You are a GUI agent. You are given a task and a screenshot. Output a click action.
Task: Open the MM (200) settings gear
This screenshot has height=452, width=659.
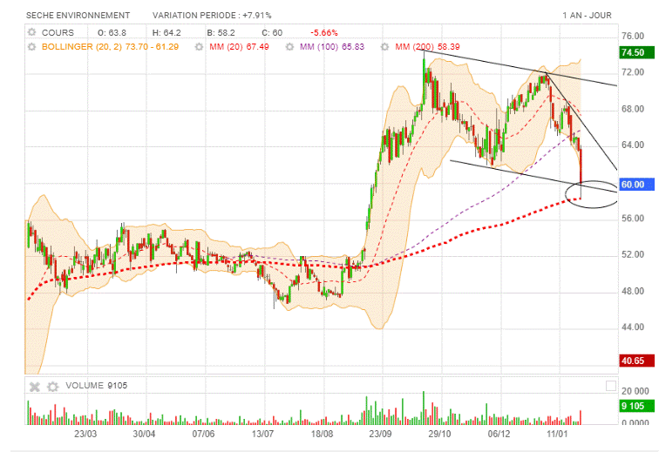click(384, 47)
